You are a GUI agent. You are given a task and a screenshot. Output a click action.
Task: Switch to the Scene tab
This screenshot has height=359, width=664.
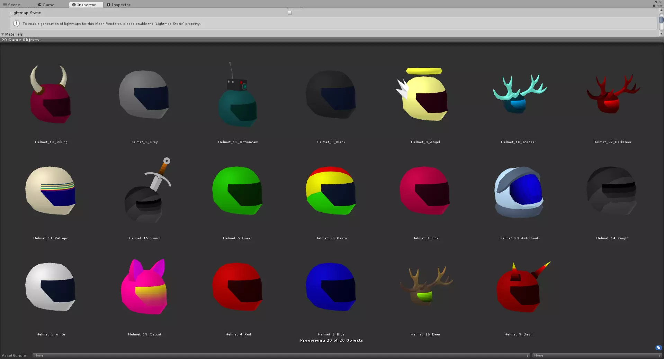[12, 5]
